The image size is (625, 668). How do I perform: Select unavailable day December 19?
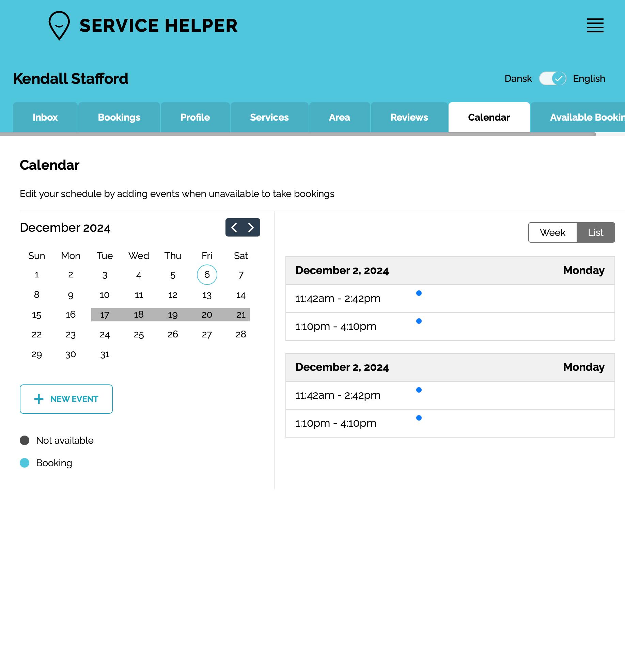pyautogui.click(x=173, y=315)
